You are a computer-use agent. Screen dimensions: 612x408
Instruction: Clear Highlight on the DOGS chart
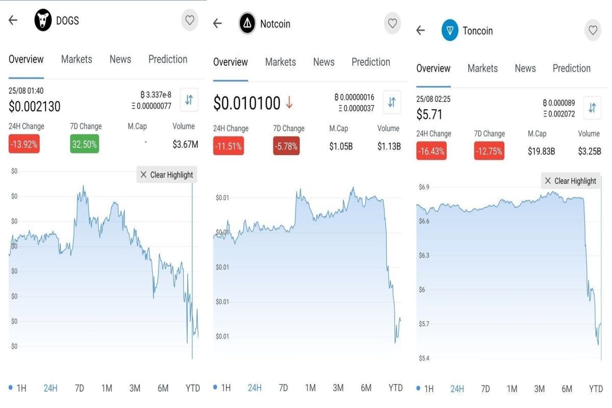point(167,175)
